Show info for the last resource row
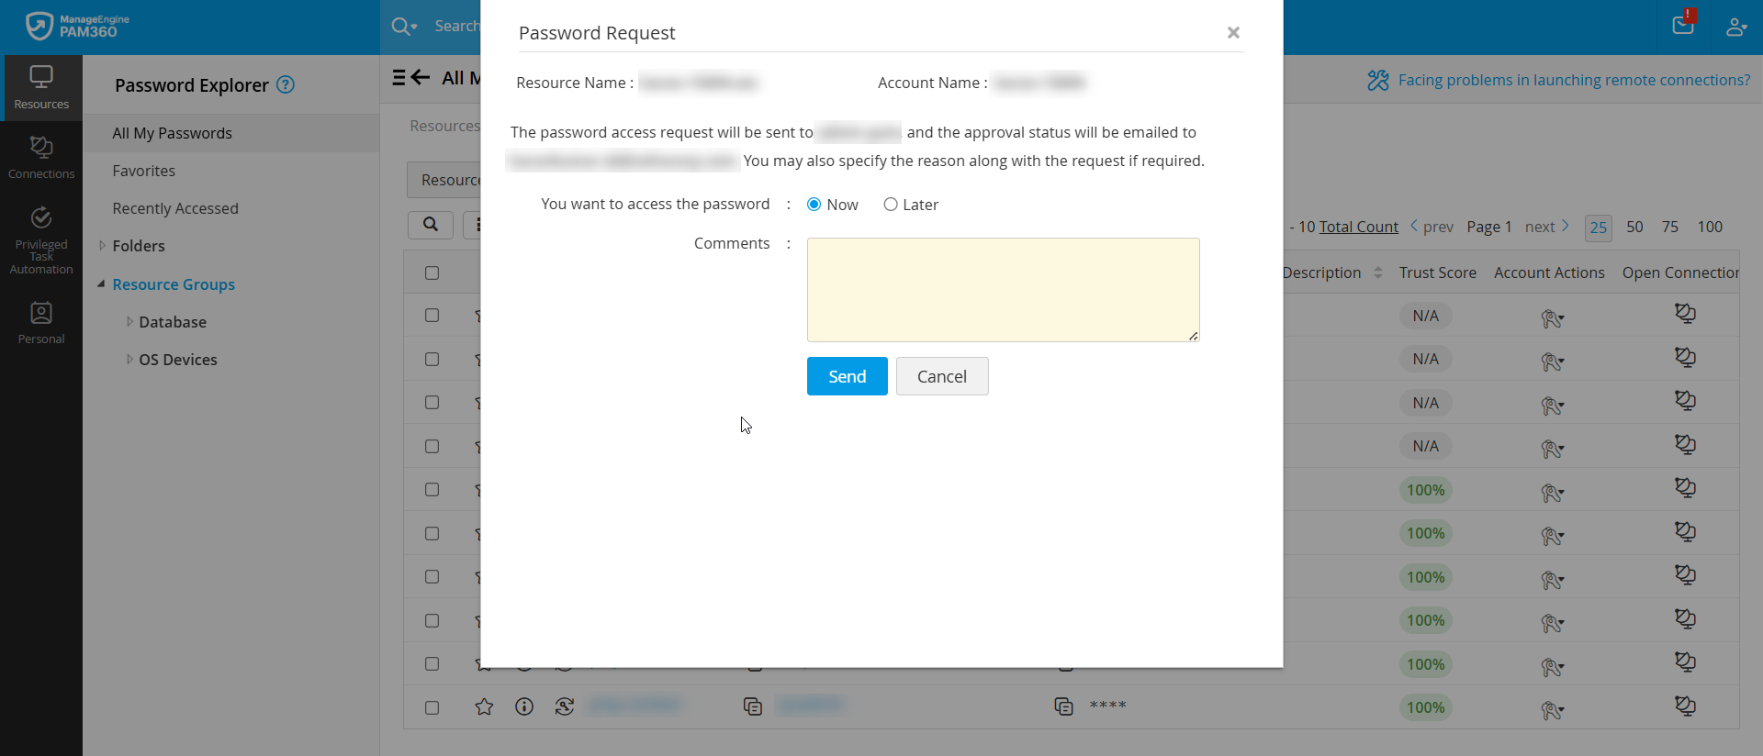The width and height of the screenshot is (1763, 756). pyautogui.click(x=524, y=706)
